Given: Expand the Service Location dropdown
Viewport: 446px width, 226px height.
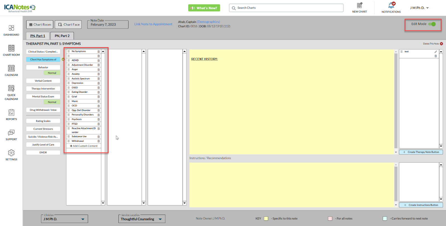Looking at the screenshot, I should [x=160, y=219].
